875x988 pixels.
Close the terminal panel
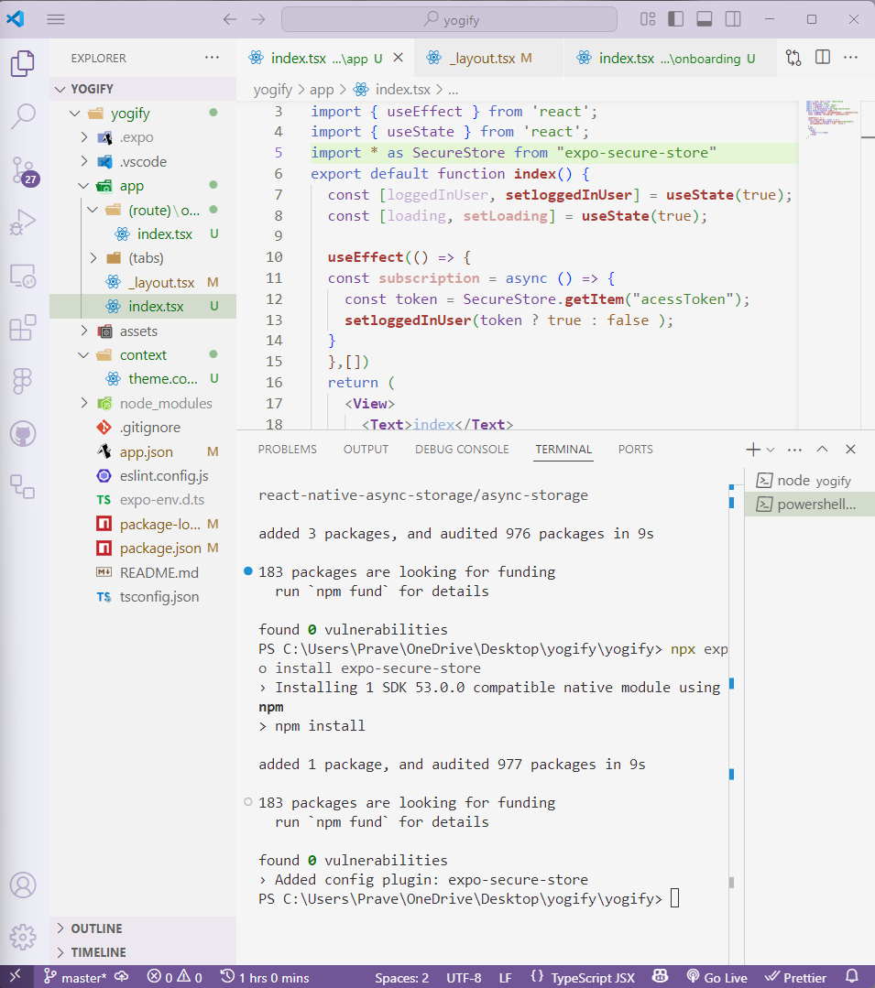tap(850, 450)
